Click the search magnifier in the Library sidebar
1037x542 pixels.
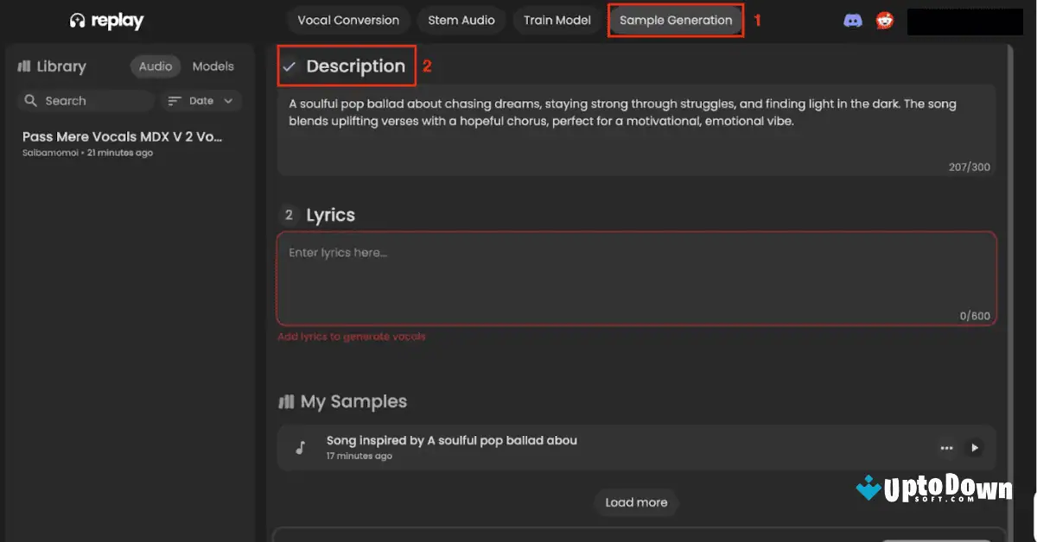pos(31,101)
